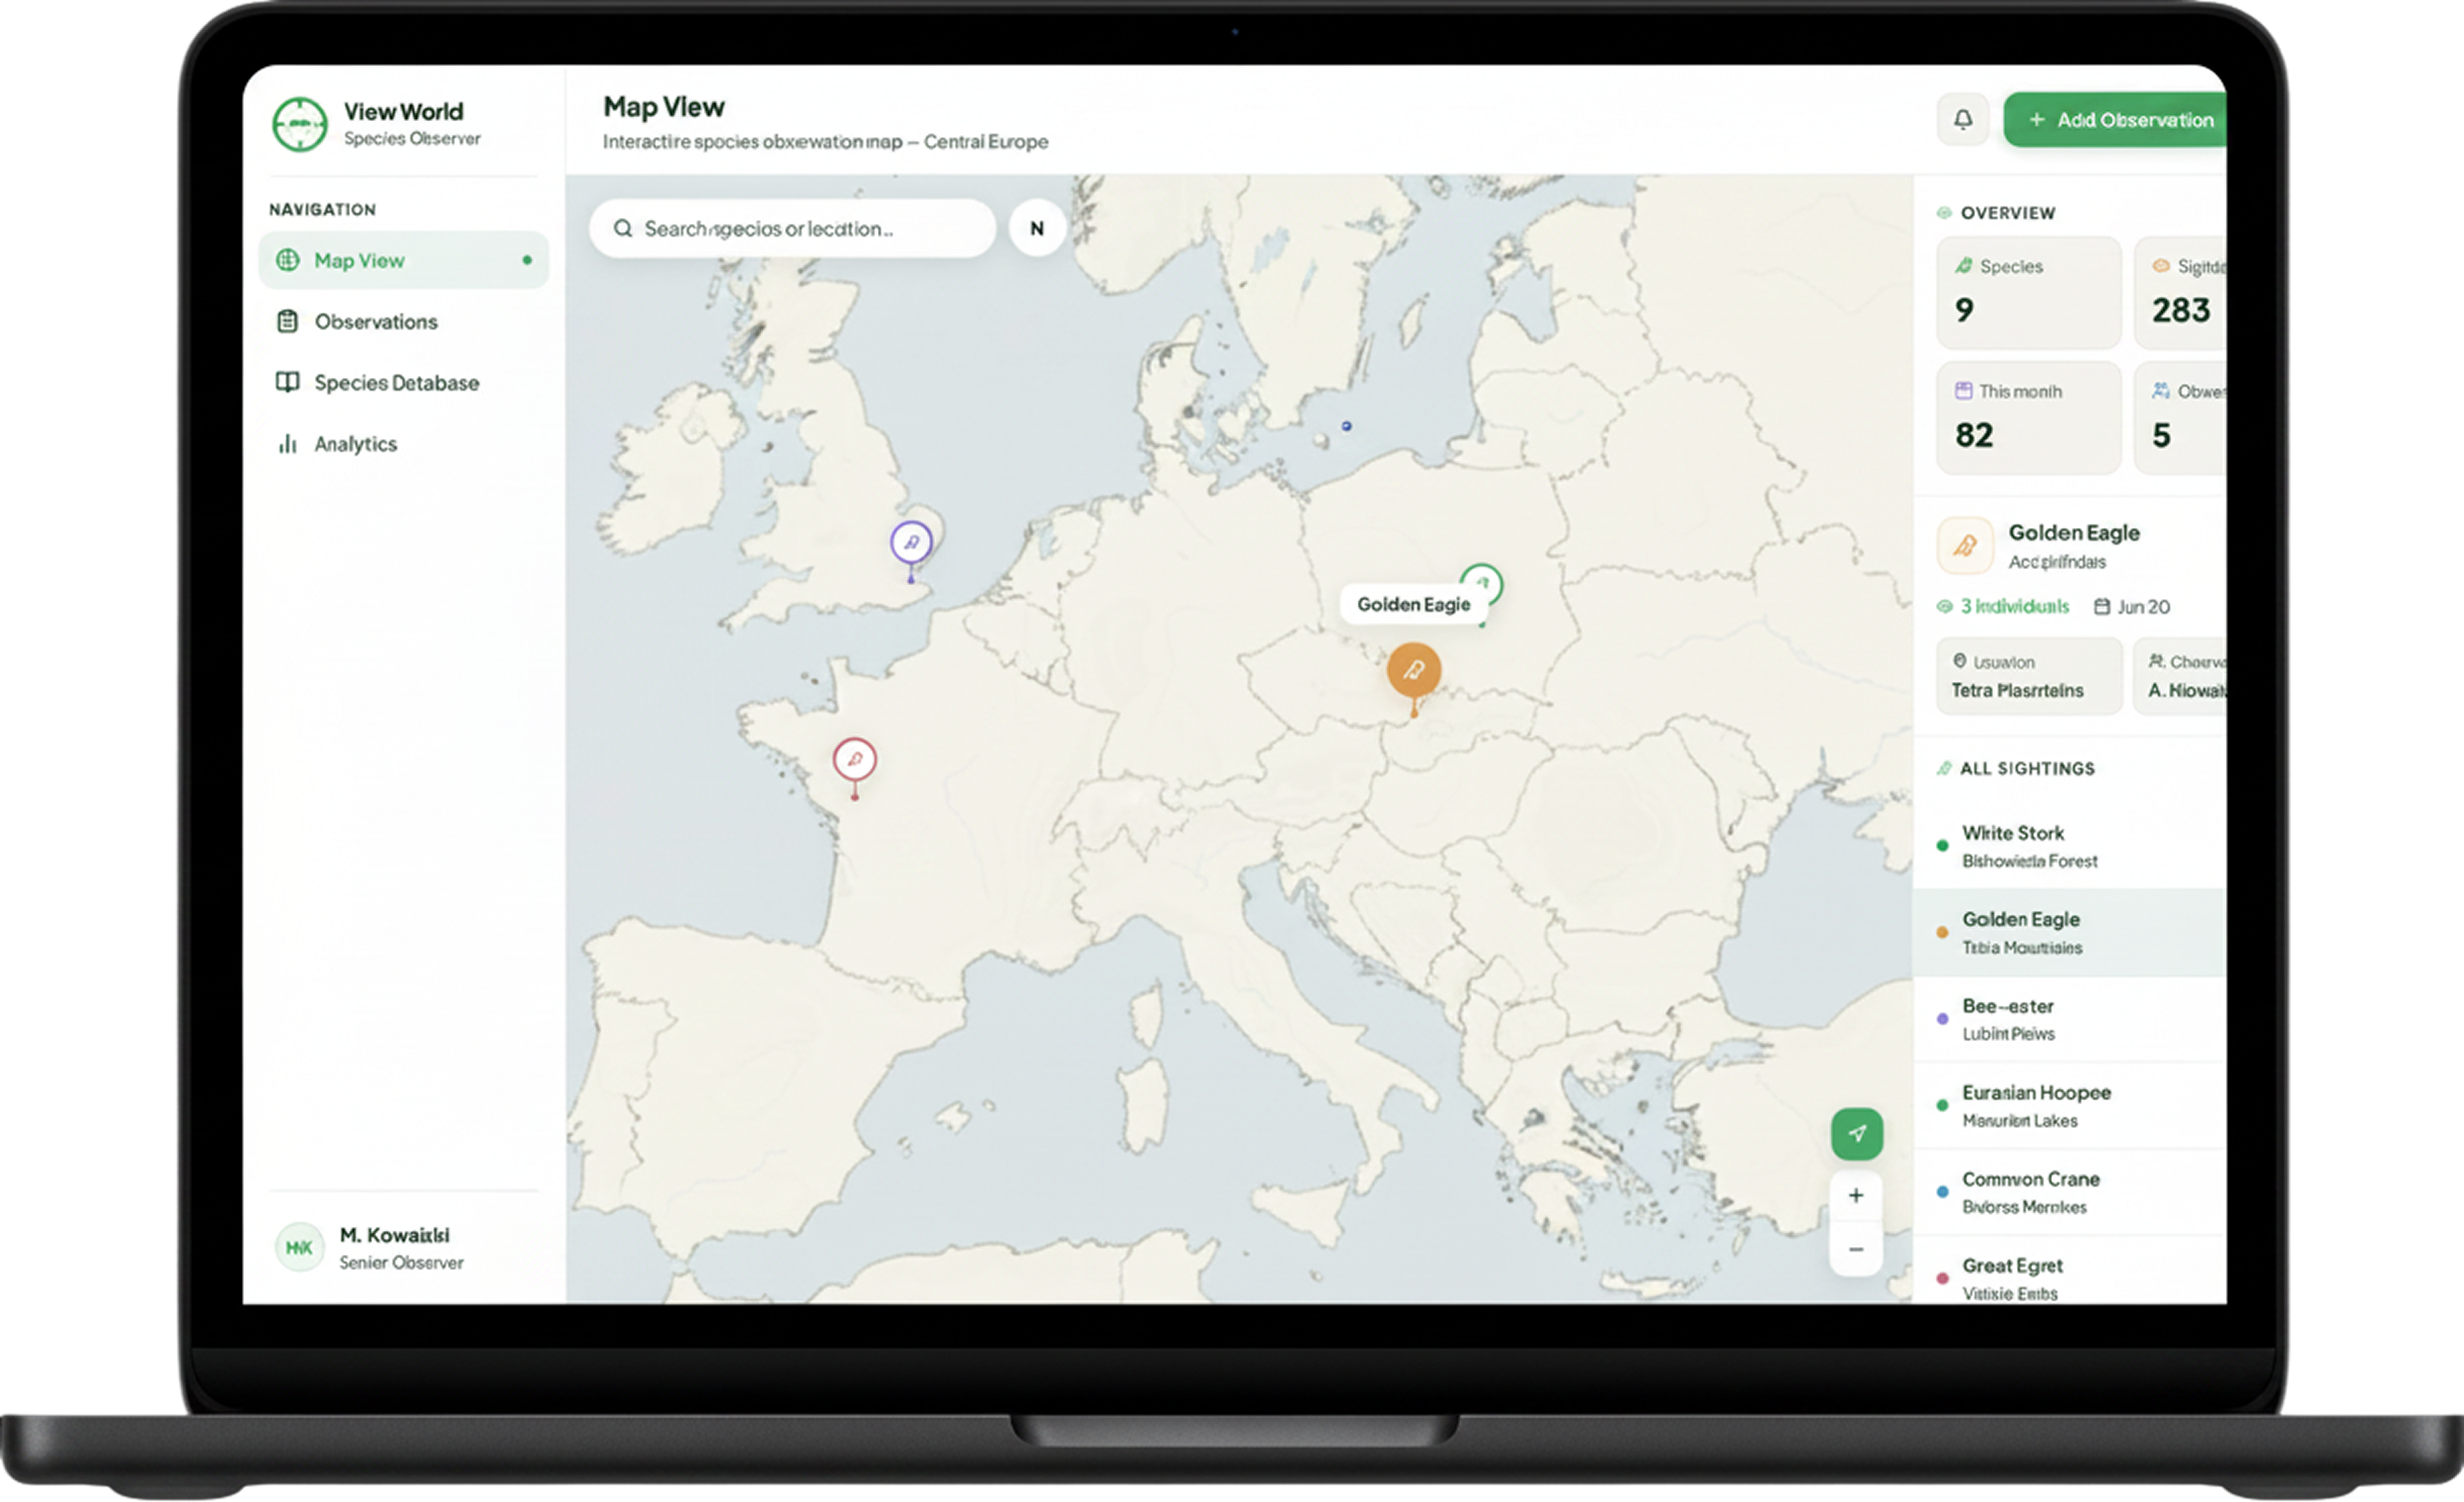Zoom out with the minus button
Viewport: 2464px width, 1502px height.
[x=1856, y=1249]
